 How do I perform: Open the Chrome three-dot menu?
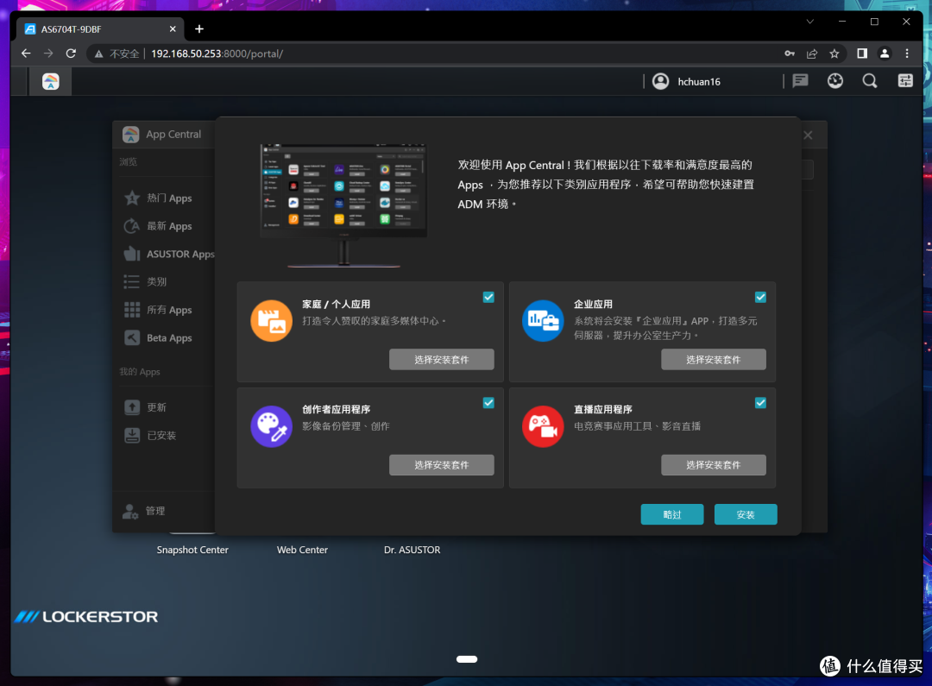[x=908, y=53]
